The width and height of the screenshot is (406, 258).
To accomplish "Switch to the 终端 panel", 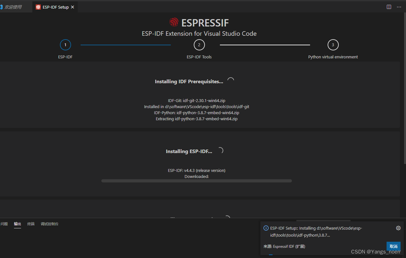I will [31, 224].
